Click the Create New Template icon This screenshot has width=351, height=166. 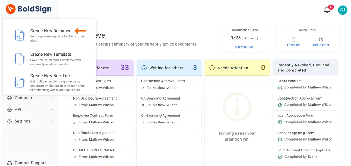[x=19, y=59]
